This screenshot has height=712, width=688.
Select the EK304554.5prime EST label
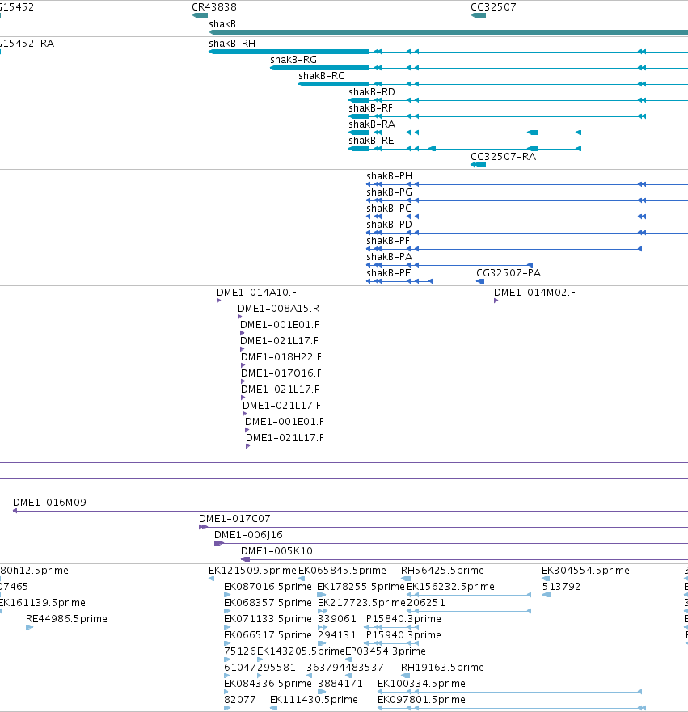585,571
